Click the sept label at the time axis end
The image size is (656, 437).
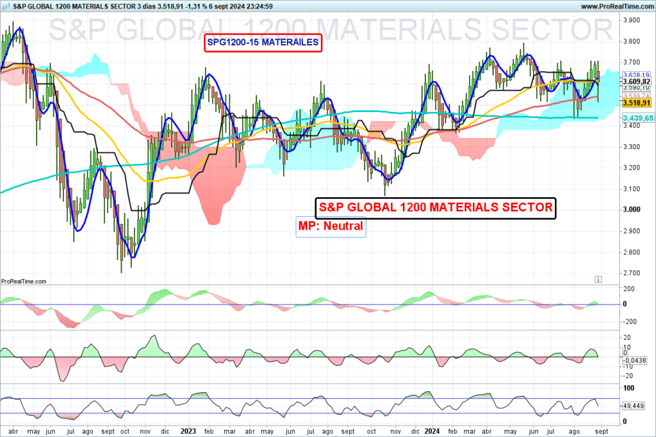tap(601, 431)
